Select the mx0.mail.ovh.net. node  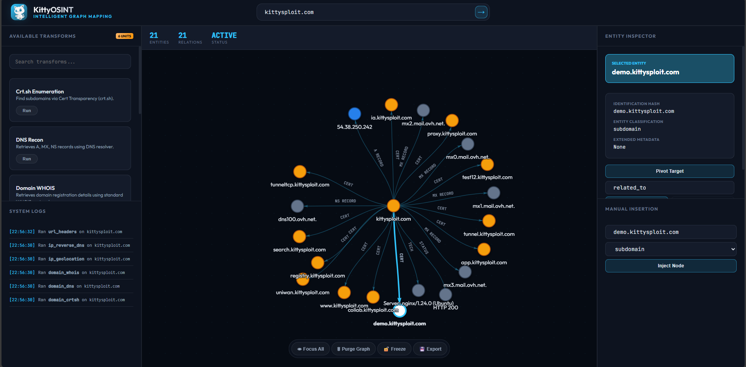tap(467, 144)
